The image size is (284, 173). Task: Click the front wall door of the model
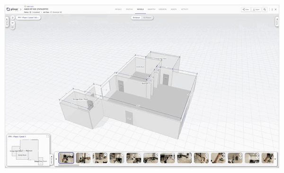click(129, 118)
